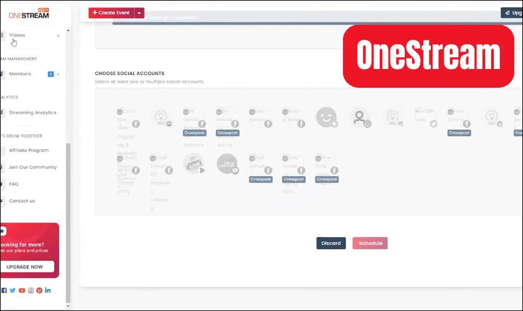The width and height of the screenshot is (523, 311).
Task: Select the dark round YouTube channel account
Action: pyautogui.click(x=227, y=164)
